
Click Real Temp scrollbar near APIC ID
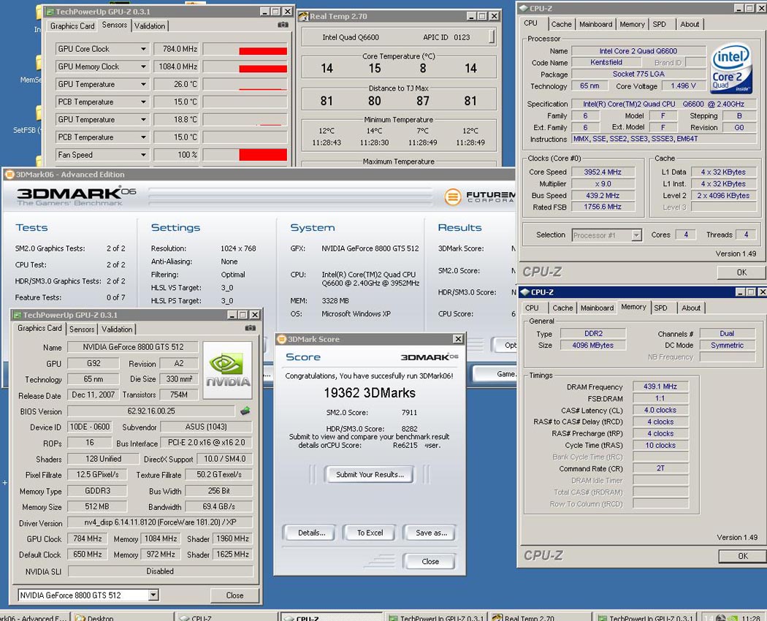[491, 37]
